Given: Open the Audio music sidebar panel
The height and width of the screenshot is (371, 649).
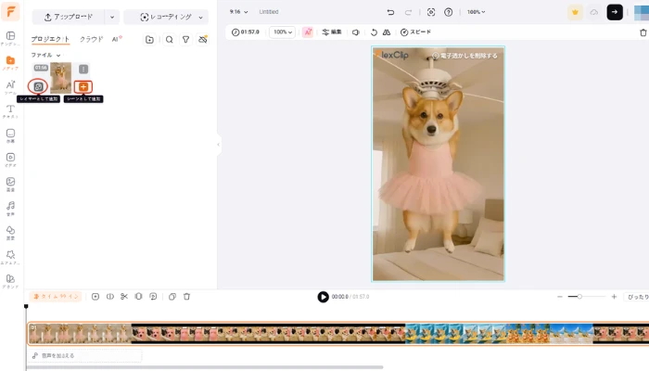Looking at the screenshot, I should click(x=10, y=209).
